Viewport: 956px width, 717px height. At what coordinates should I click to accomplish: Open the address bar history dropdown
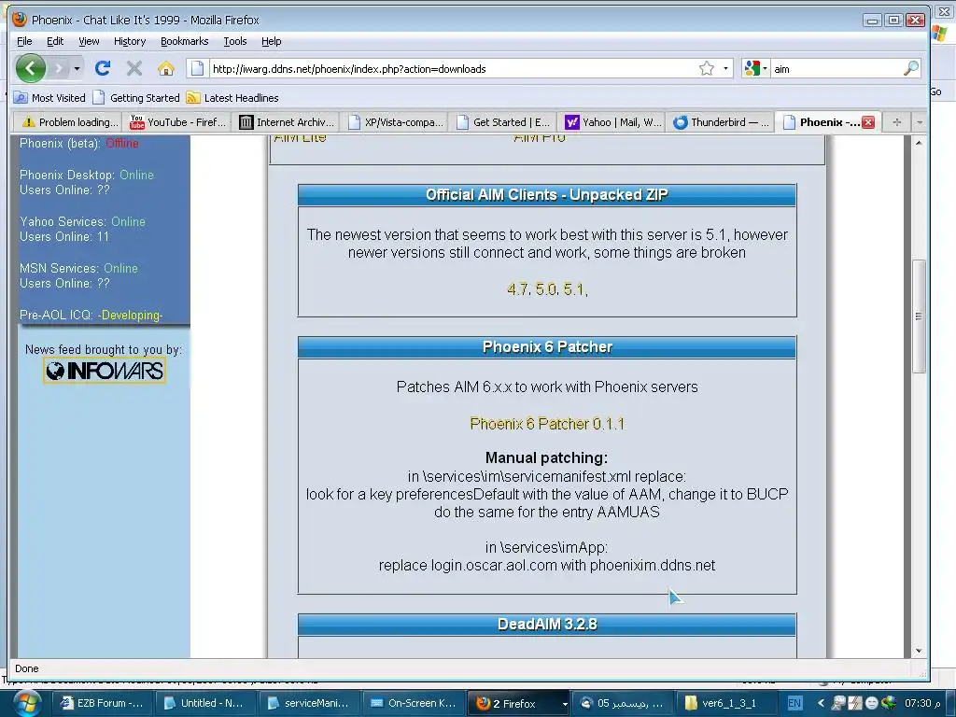[x=725, y=68]
